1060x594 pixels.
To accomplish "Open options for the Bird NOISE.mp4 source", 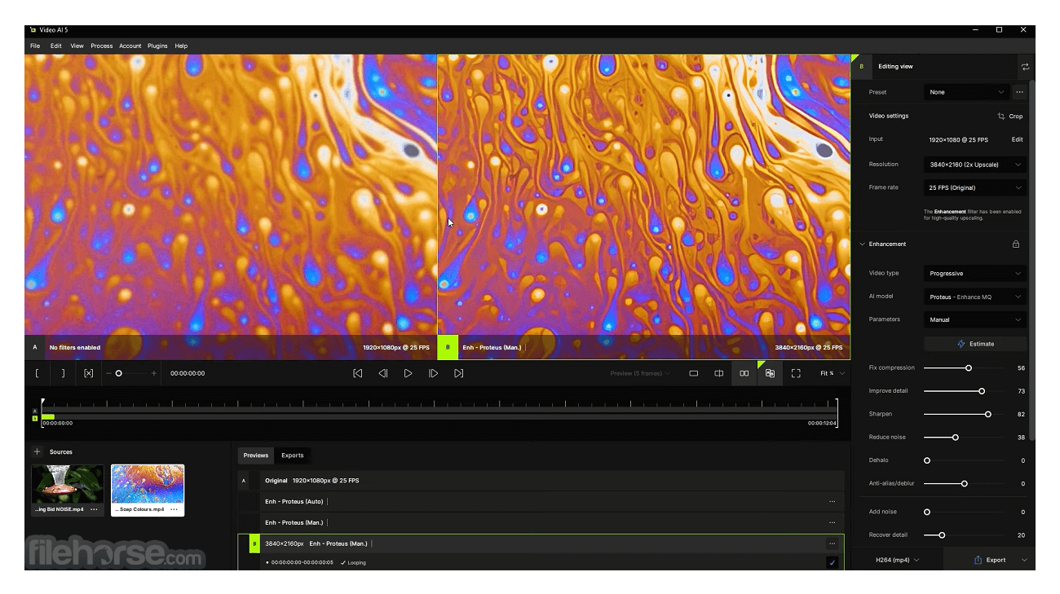I will (x=94, y=509).
